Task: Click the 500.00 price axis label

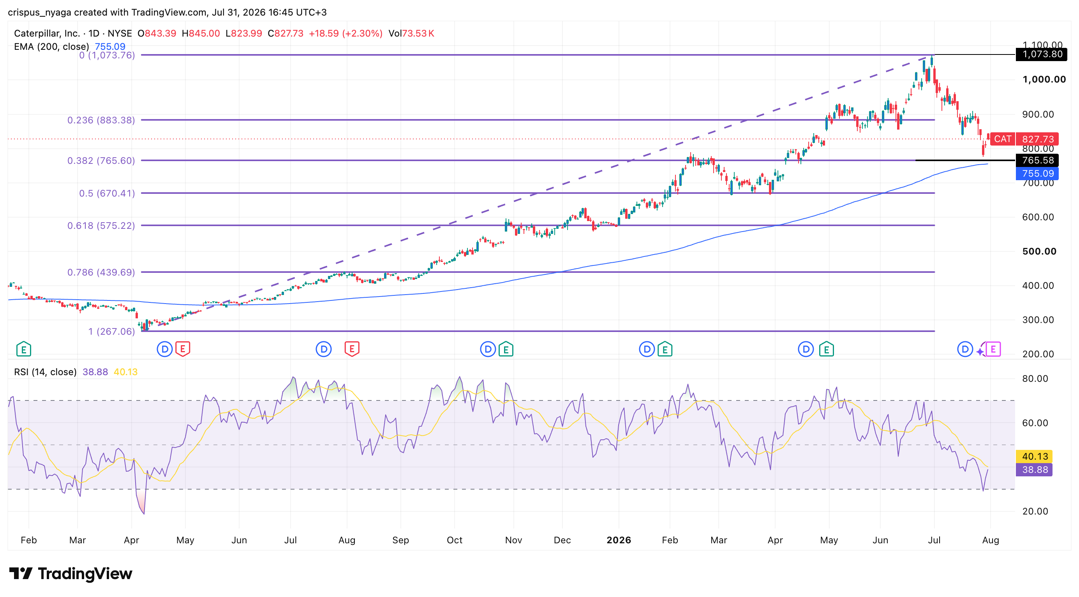Action: (x=1039, y=251)
